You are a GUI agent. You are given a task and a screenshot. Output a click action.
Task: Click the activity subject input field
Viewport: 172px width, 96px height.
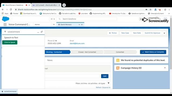72,76
